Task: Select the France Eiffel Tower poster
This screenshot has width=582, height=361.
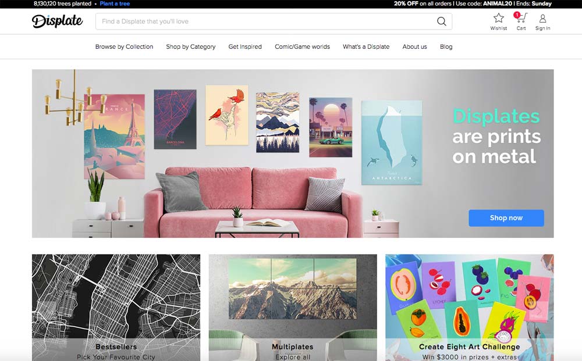Action: [114, 137]
